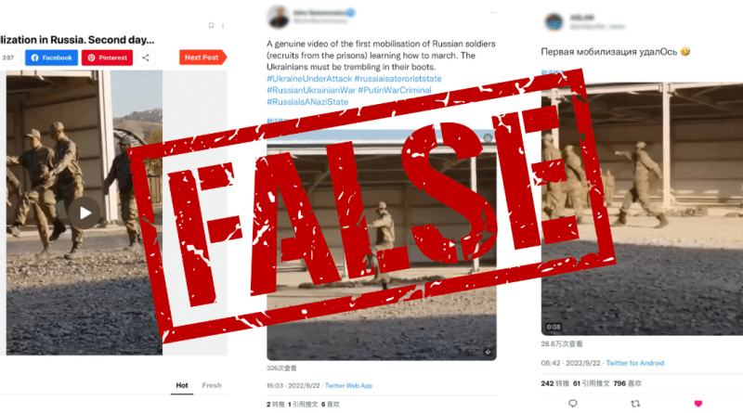The width and height of the screenshot is (743, 413).
Task: Open the right tweet author's avatar
Action: [554, 21]
